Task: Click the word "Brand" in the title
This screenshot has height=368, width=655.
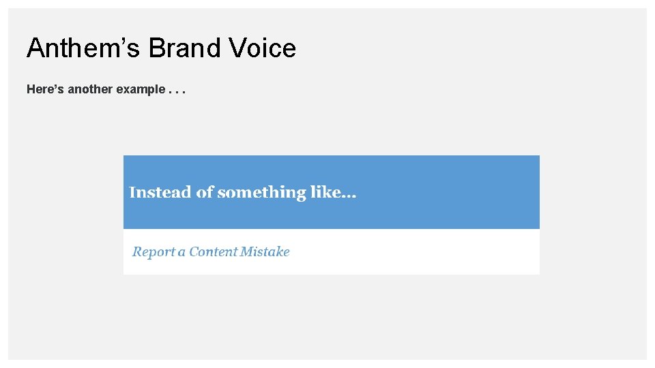Action: (x=185, y=48)
